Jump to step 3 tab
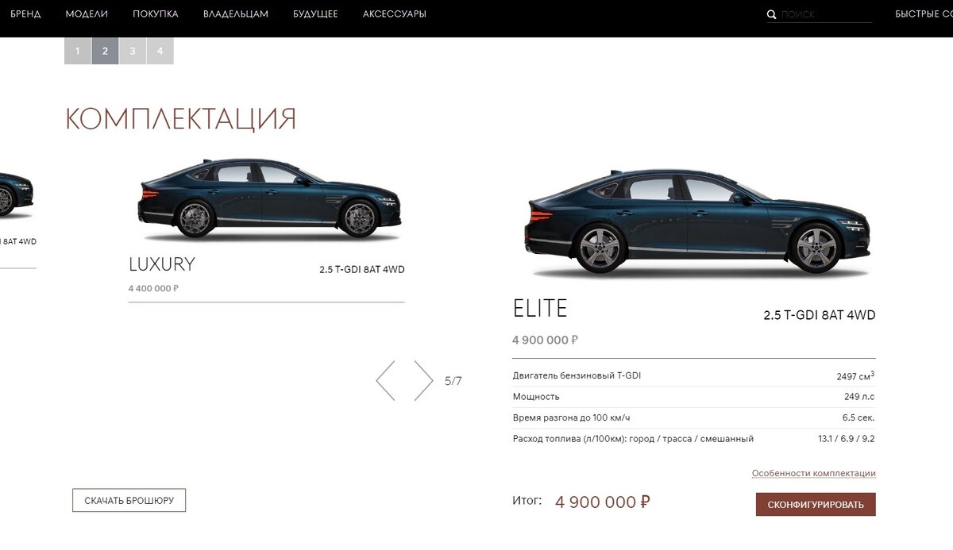Image resolution: width=953 pixels, height=550 pixels. tap(133, 51)
